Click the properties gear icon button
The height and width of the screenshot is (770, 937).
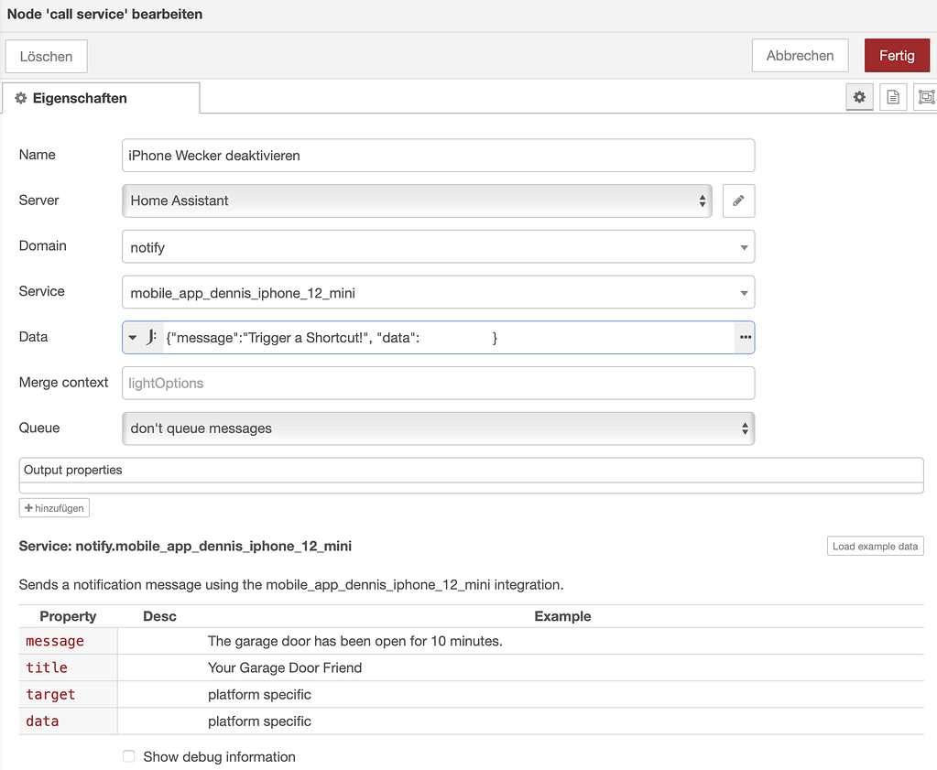859,96
